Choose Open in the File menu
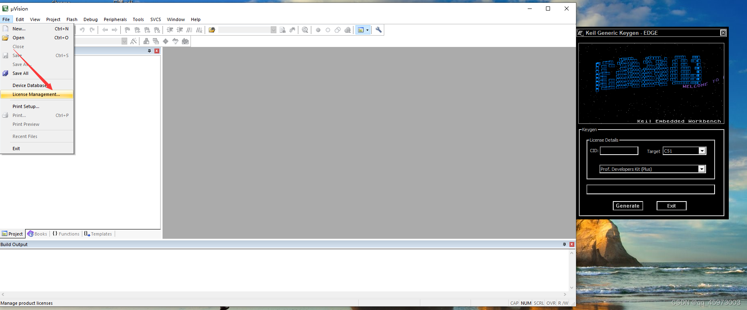The height and width of the screenshot is (310, 747). pos(37,38)
